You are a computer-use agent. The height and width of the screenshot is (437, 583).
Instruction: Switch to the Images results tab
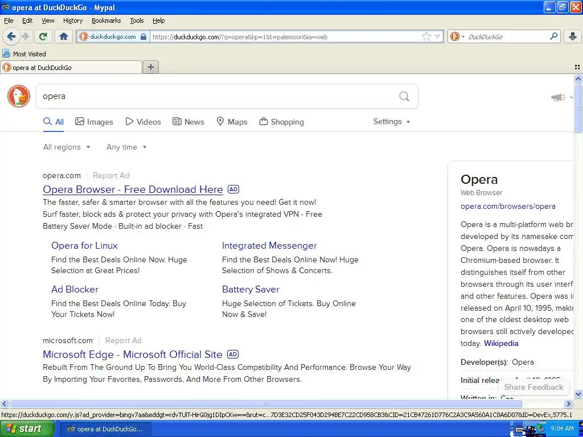click(x=94, y=122)
